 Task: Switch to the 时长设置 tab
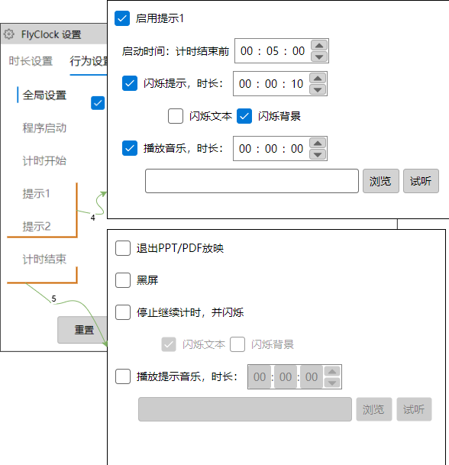(x=31, y=61)
